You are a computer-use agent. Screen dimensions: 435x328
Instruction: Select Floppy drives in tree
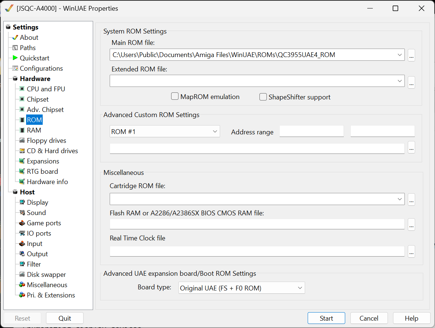(x=46, y=140)
